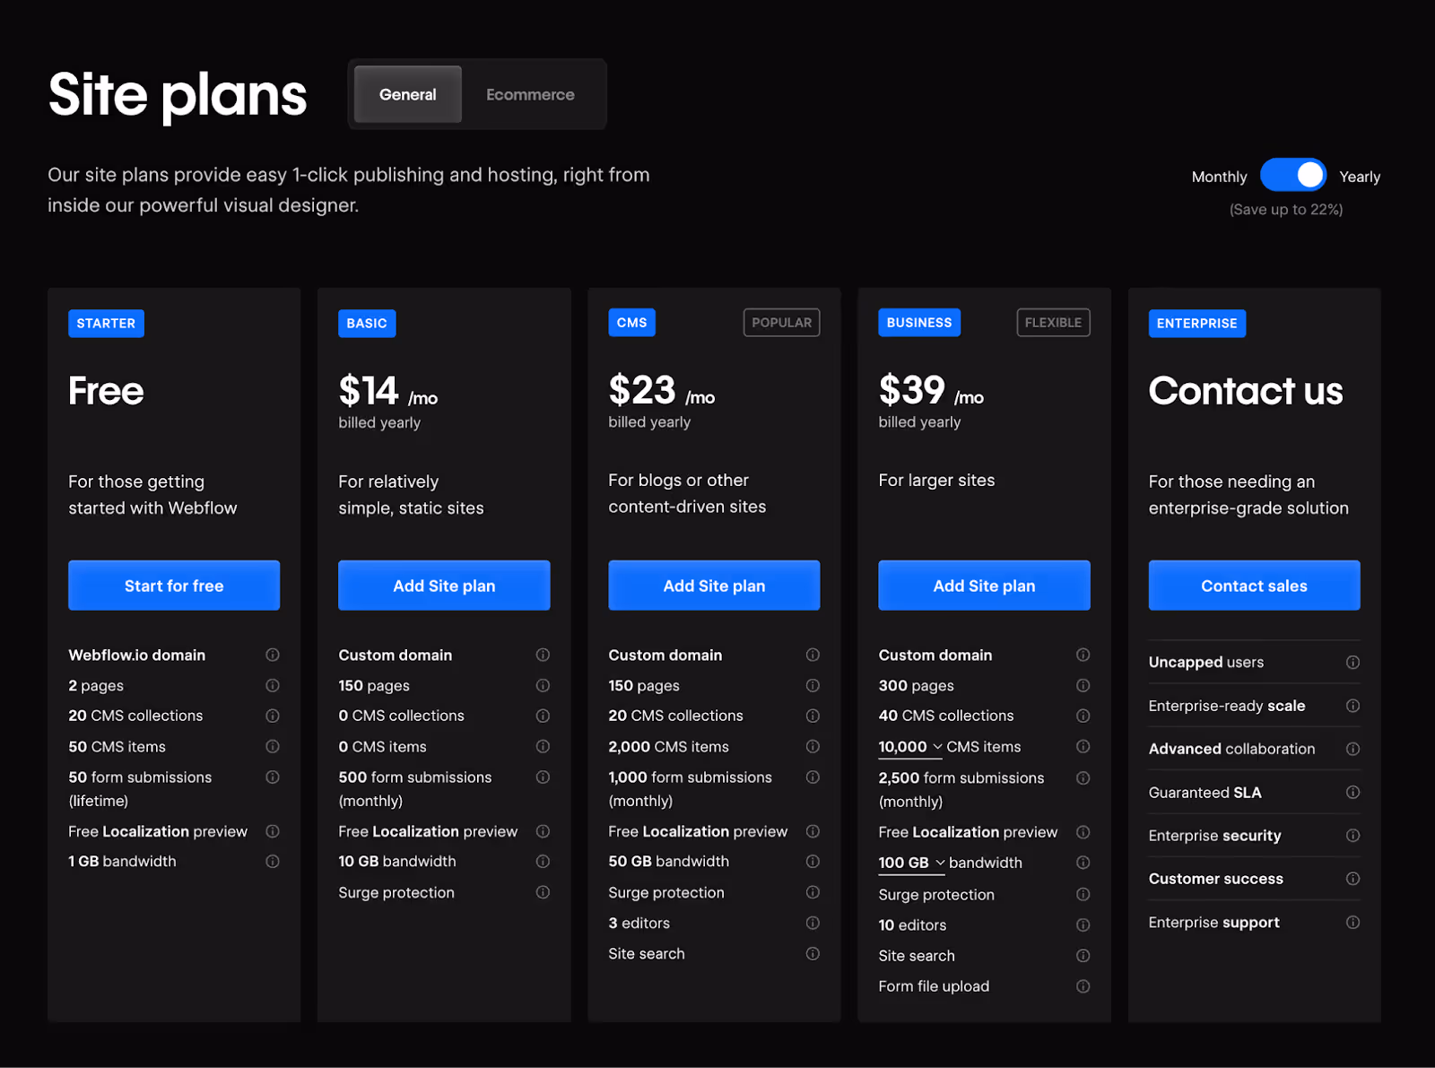
Task: Show info for Enterprise security
Action: [1352, 835]
